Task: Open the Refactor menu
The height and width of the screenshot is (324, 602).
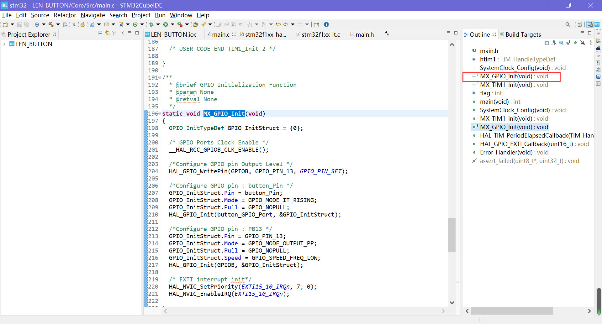Action: pos(65,15)
